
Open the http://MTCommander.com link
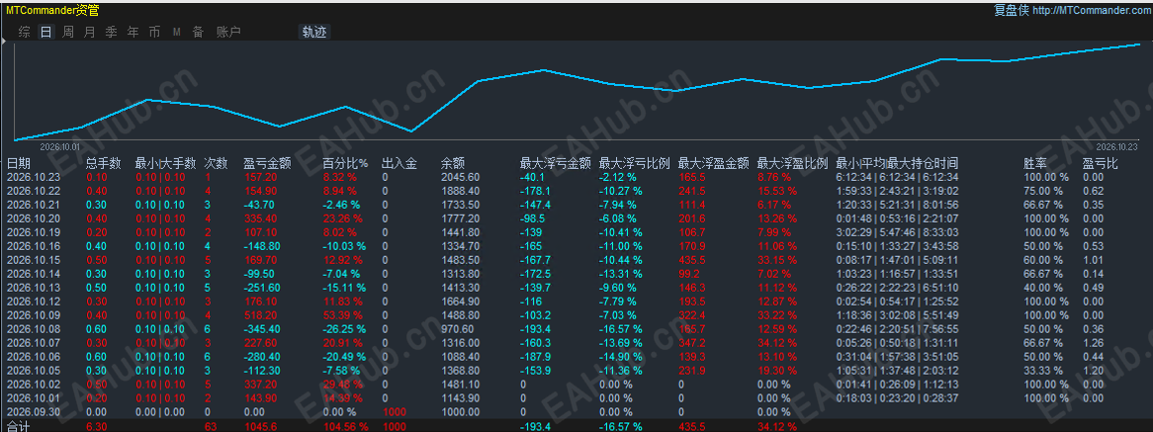pos(1092,10)
